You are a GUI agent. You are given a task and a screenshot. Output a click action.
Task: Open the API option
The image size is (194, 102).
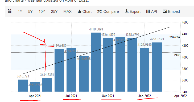point(152,11)
